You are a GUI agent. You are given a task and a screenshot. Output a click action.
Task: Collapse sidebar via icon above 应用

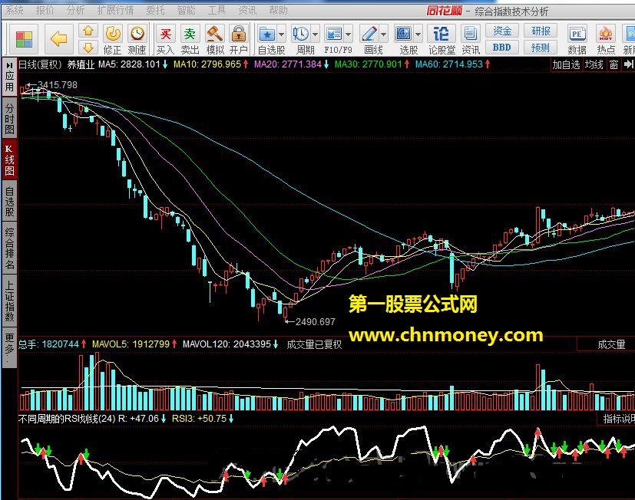[9, 65]
